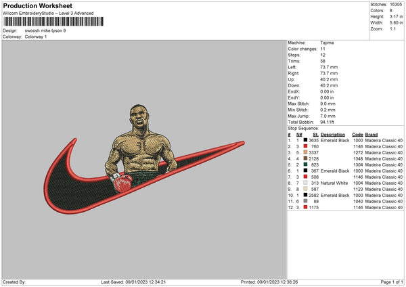Click the tan swatch in row 3 (3337 stitches)
Image resolution: width=406 pixels, height=287 pixels.
pyautogui.click(x=306, y=152)
